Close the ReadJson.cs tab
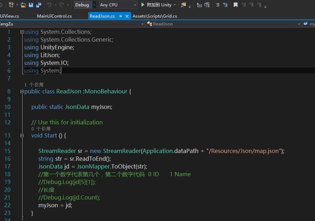The image size is (315, 221). (x=127, y=16)
